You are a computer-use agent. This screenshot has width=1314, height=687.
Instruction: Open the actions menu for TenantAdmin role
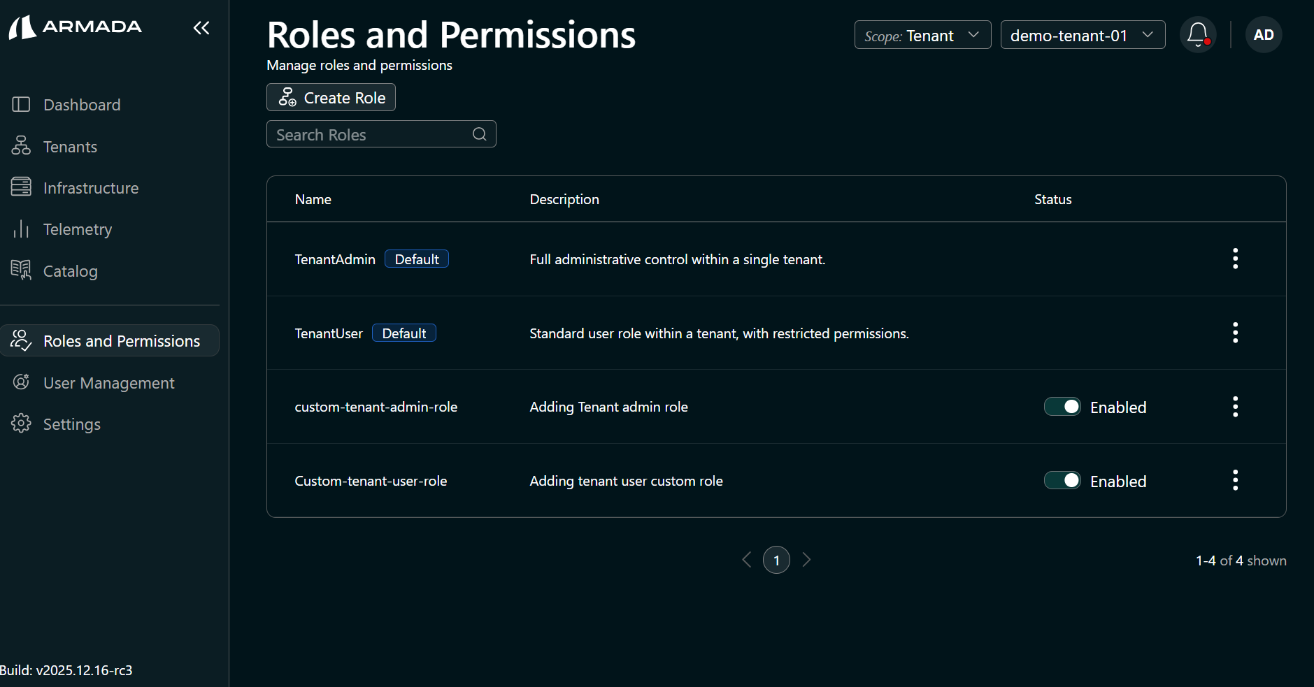point(1235,259)
